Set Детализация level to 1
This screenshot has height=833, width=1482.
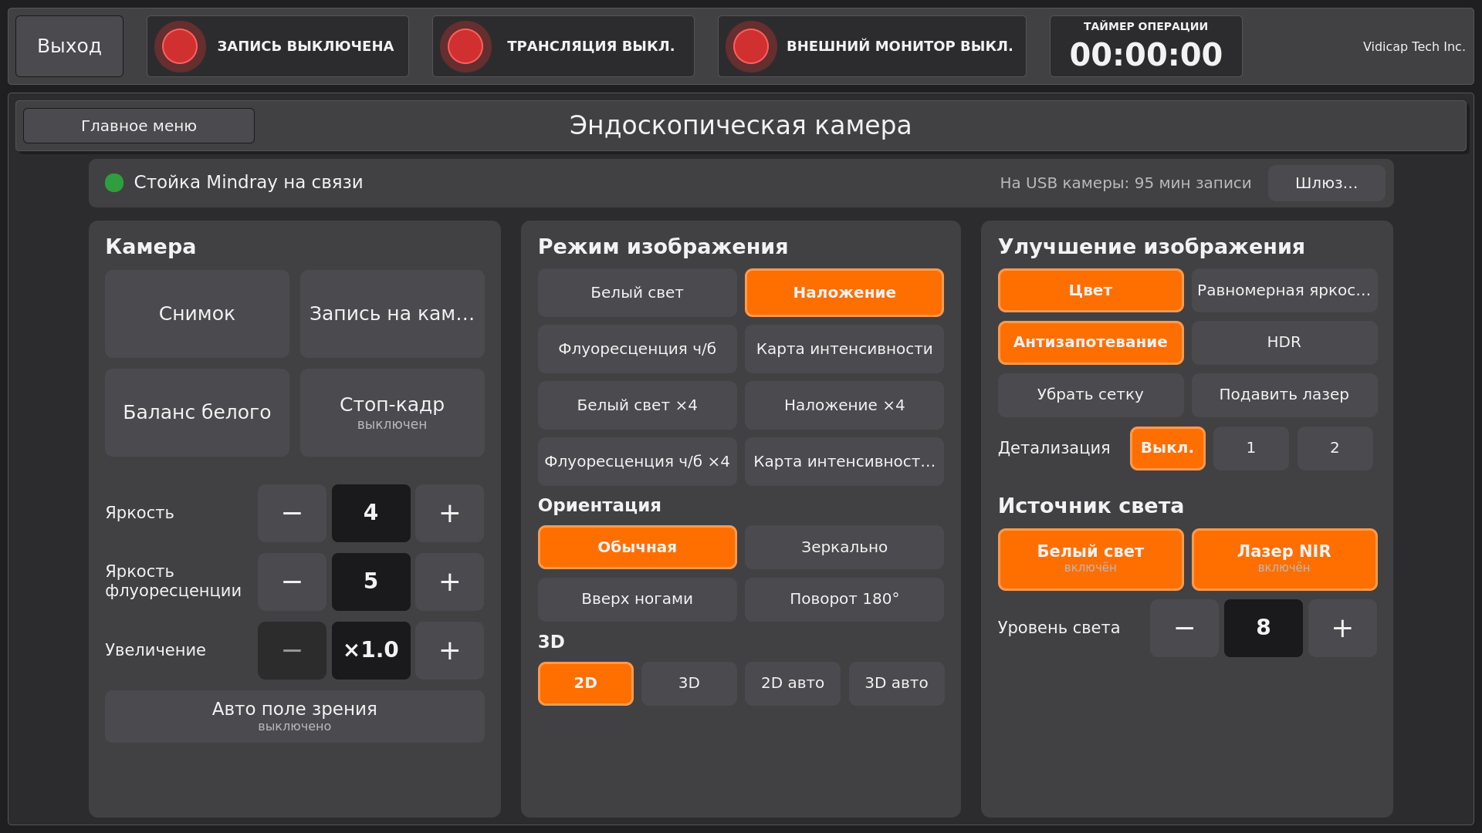tap(1251, 448)
